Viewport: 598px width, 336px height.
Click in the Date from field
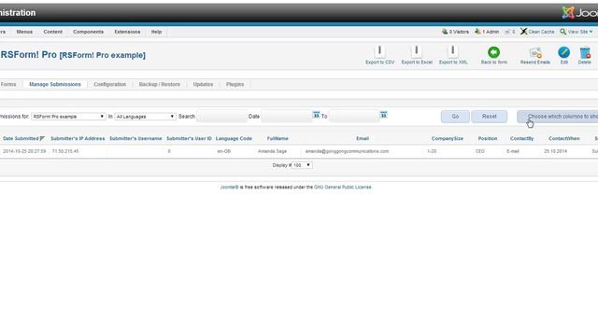point(286,116)
